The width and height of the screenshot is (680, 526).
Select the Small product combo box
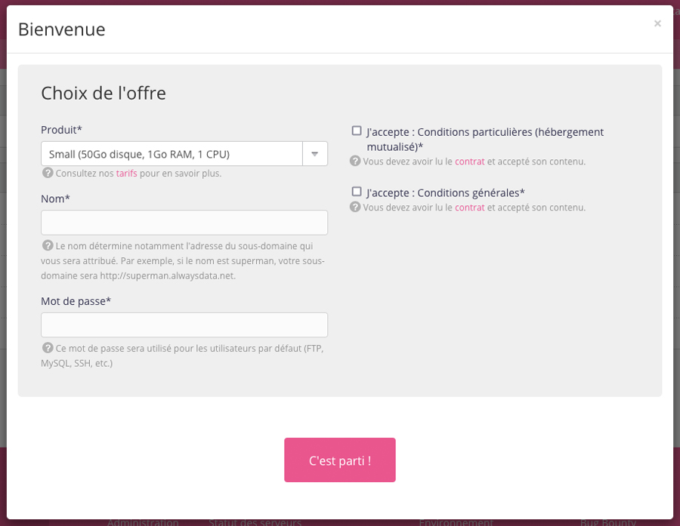click(x=184, y=154)
